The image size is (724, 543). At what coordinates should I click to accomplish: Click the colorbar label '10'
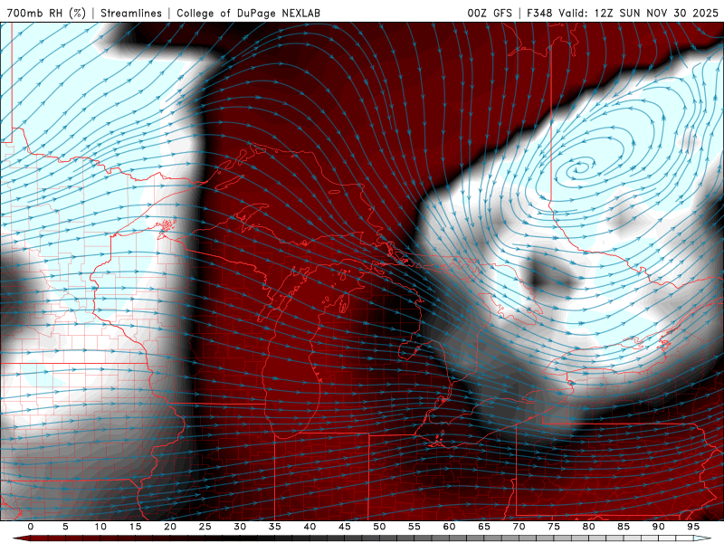click(100, 527)
